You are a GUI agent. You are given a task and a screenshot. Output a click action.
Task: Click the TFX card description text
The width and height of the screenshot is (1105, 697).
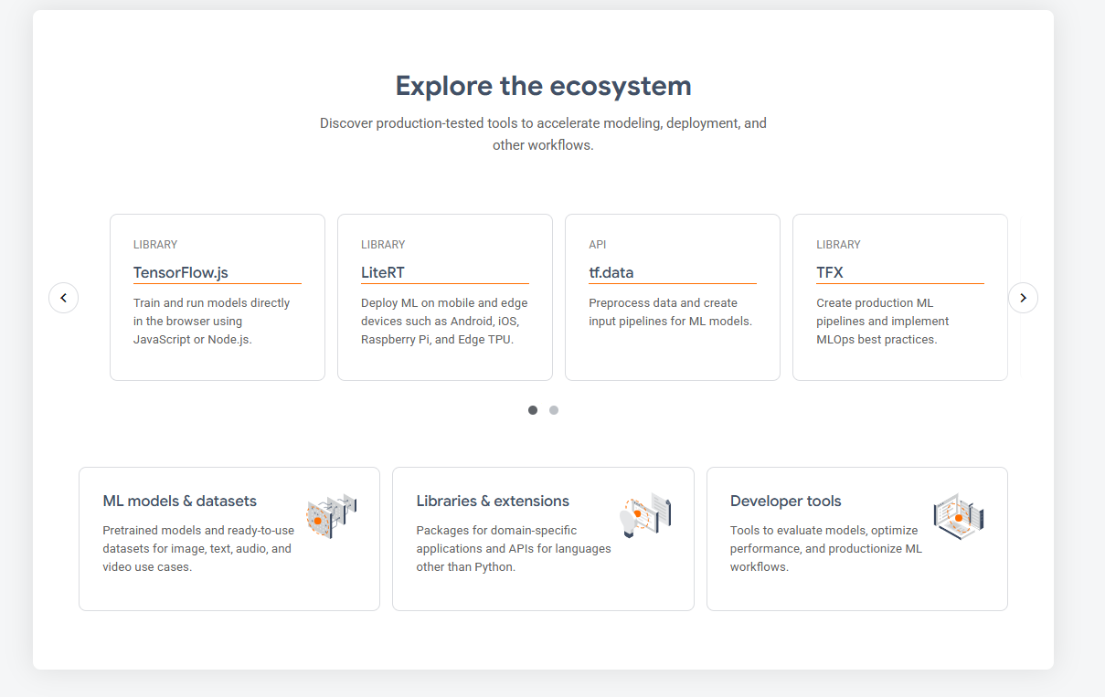pos(882,321)
